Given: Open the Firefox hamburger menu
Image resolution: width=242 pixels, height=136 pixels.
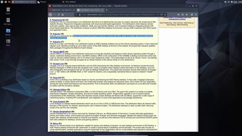Looking at the screenshot, I should click(196, 14).
